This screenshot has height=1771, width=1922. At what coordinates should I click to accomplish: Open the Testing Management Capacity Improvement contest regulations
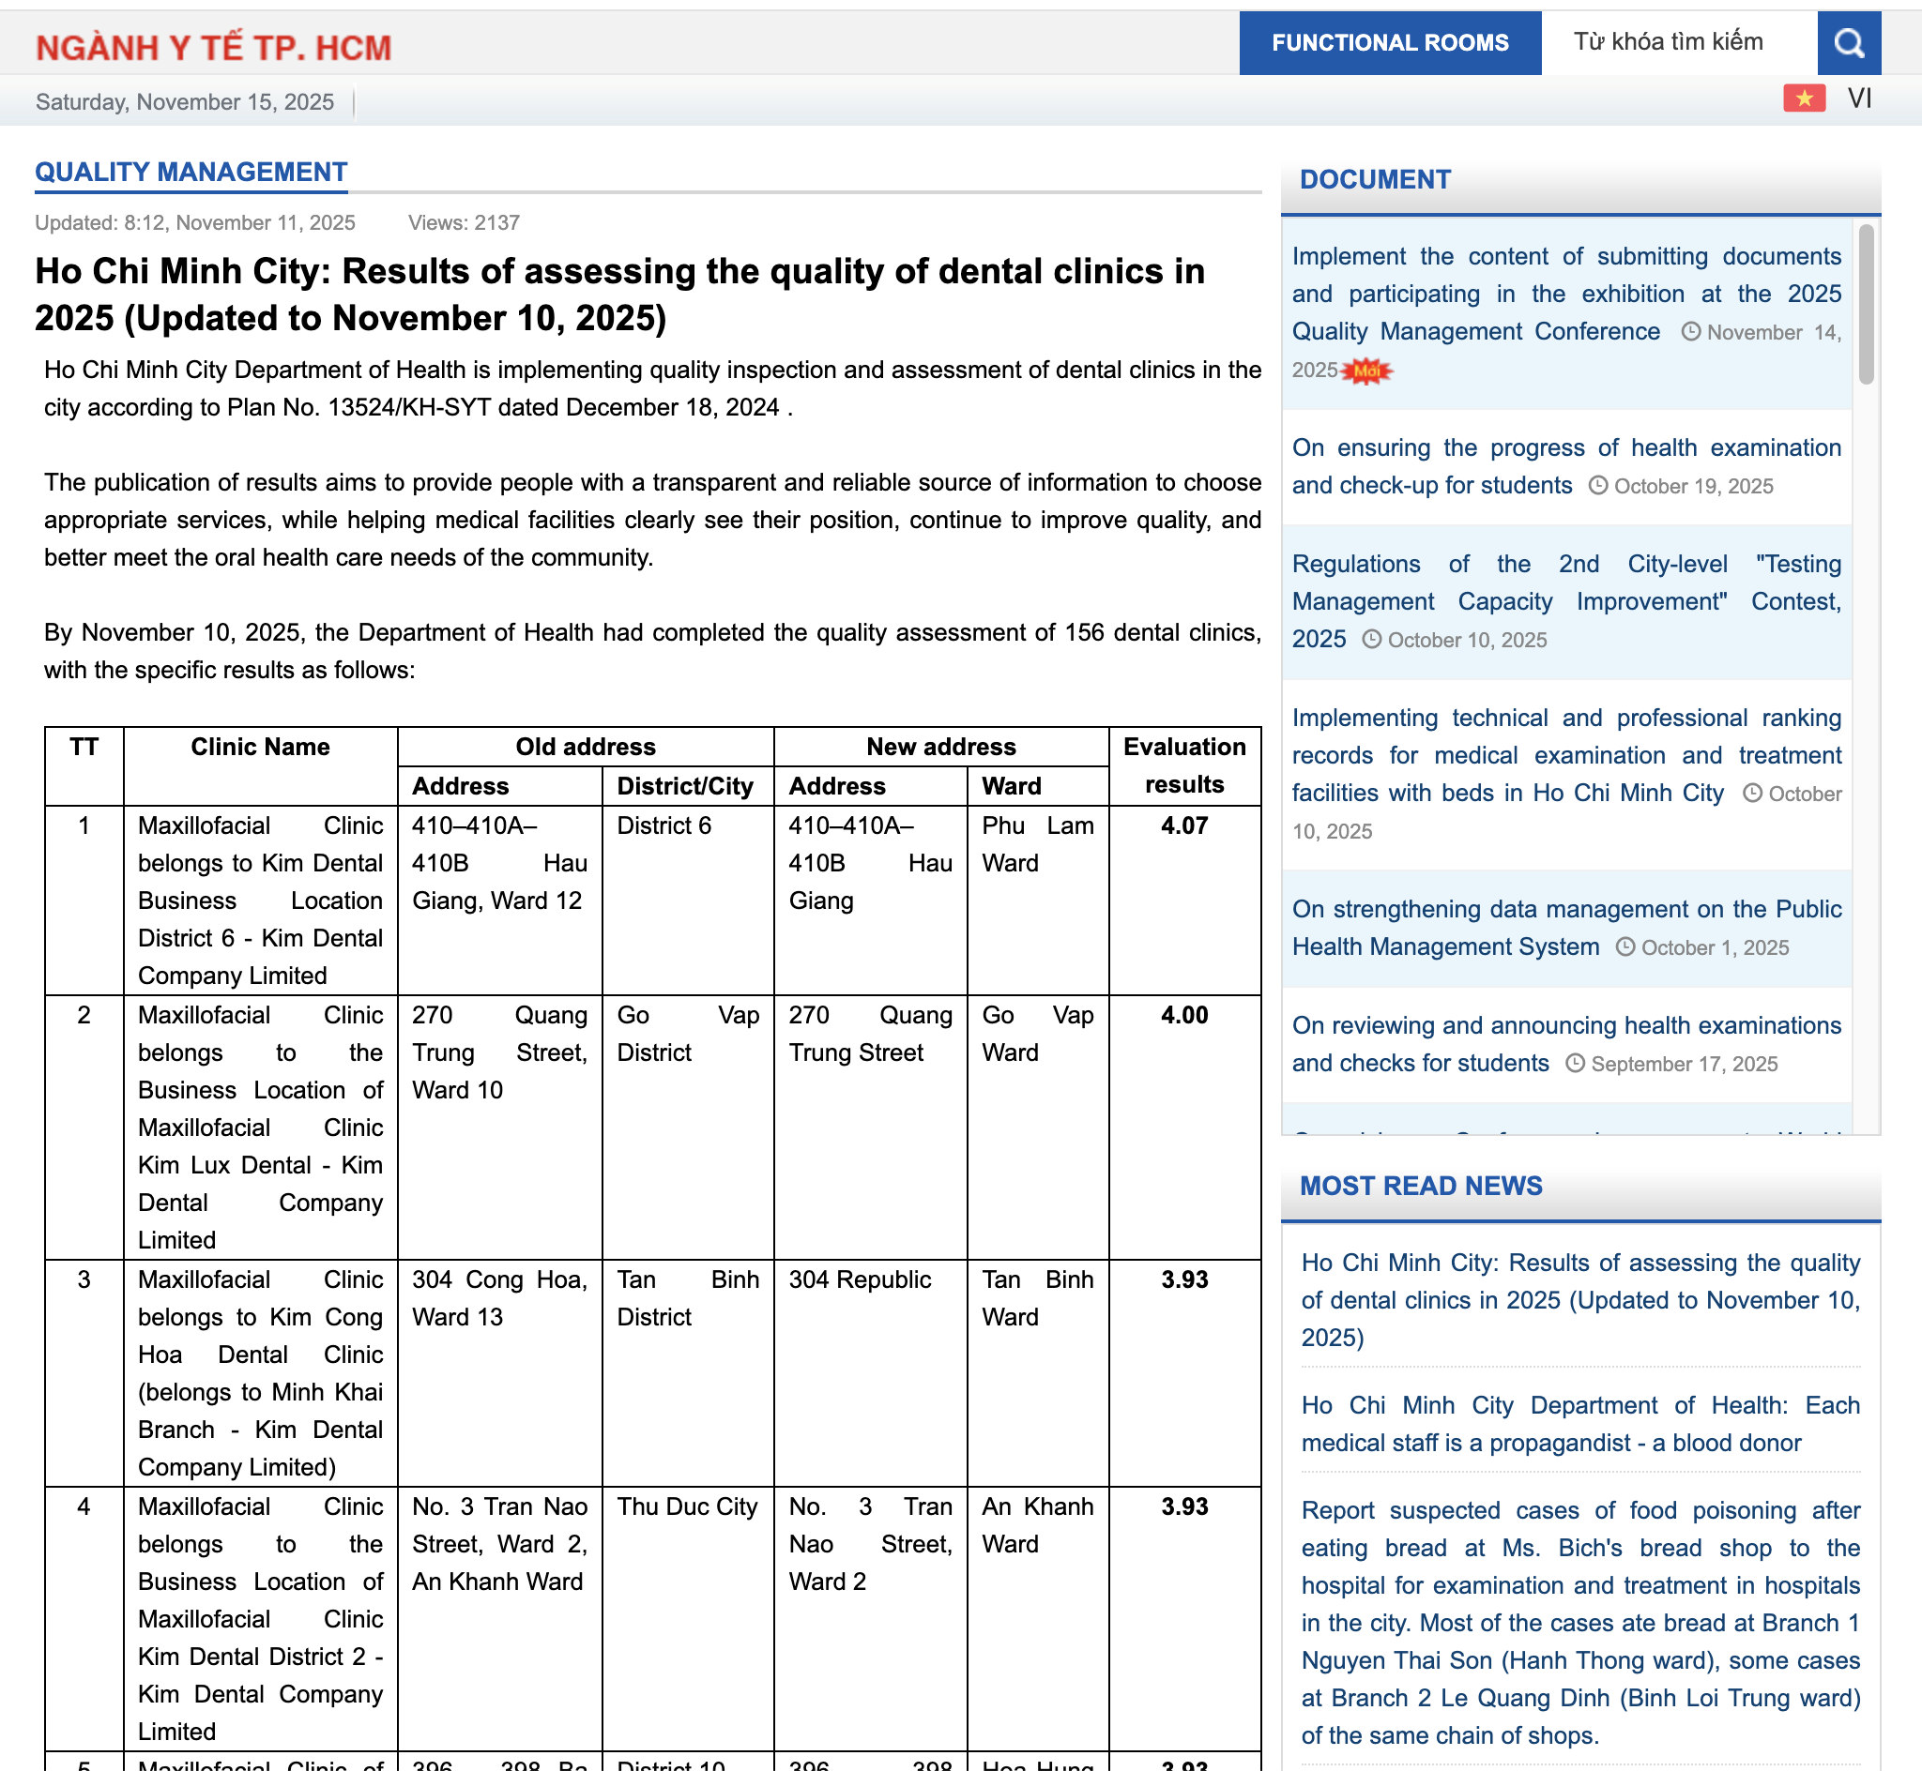click(1566, 601)
